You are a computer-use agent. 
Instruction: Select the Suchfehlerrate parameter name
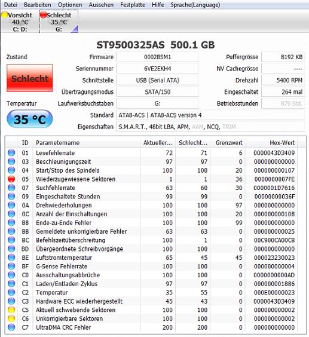pyautogui.click(x=56, y=188)
